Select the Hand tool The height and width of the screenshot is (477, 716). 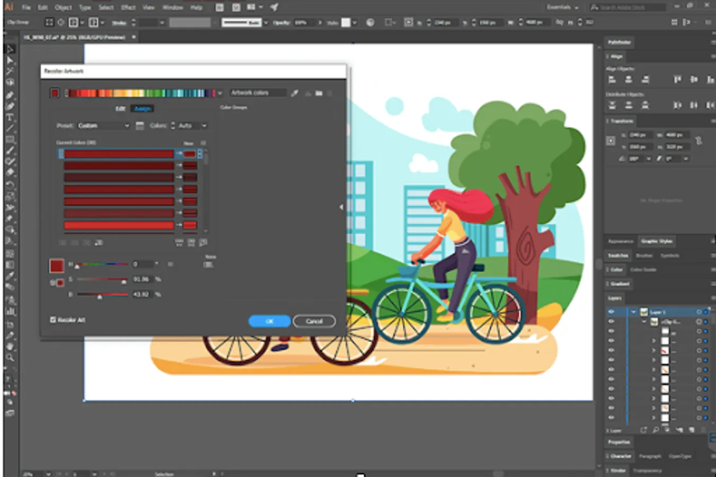(x=10, y=347)
